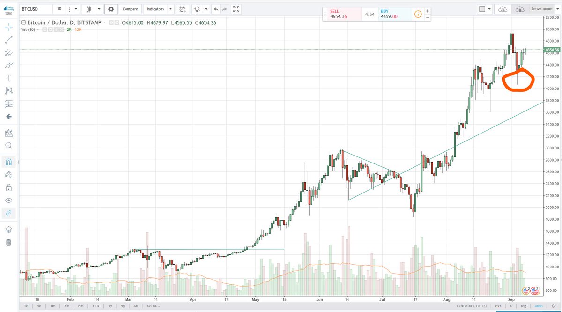Expand the Indicators favorites dropdown arrow

(170, 9)
